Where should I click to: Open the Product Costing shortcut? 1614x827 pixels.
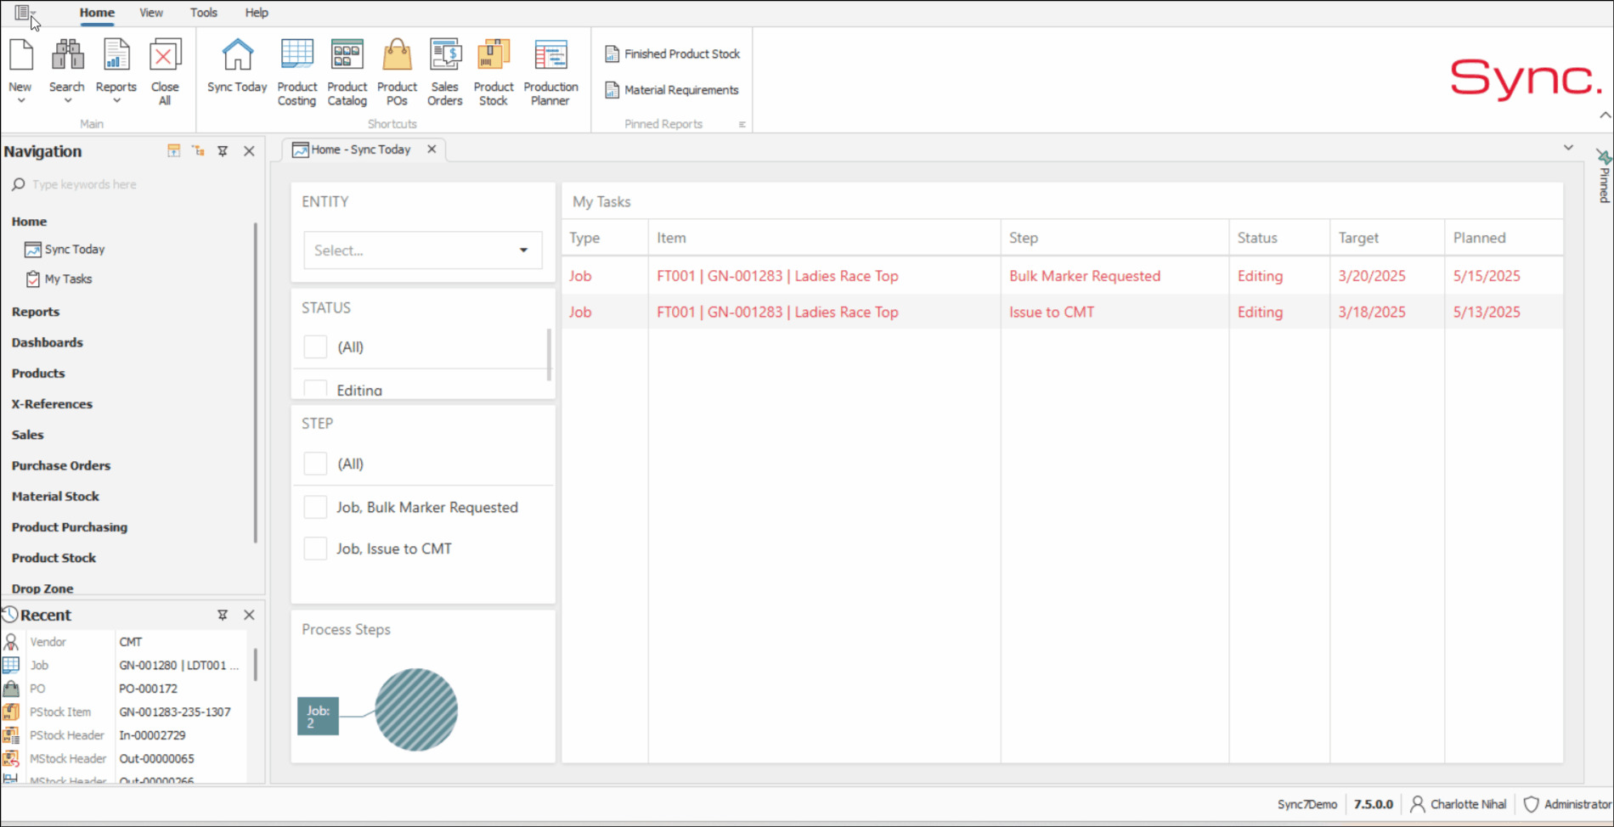297,72
